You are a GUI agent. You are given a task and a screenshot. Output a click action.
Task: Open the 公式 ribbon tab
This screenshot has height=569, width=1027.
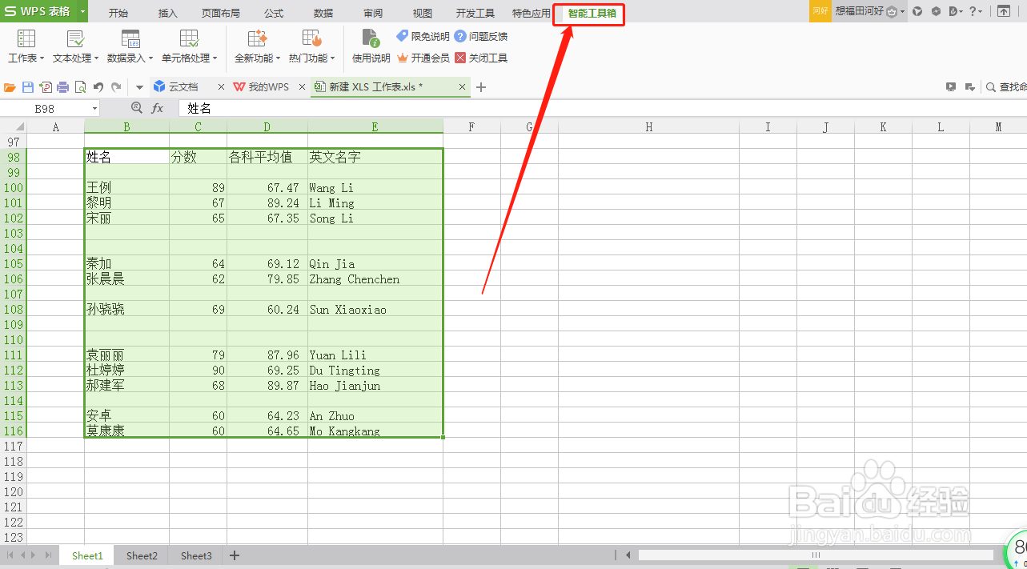[x=274, y=13]
